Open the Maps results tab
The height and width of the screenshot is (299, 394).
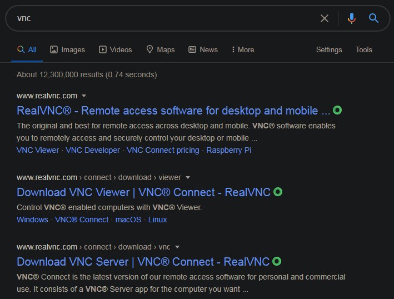pyautogui.click(x=160, y=49)
